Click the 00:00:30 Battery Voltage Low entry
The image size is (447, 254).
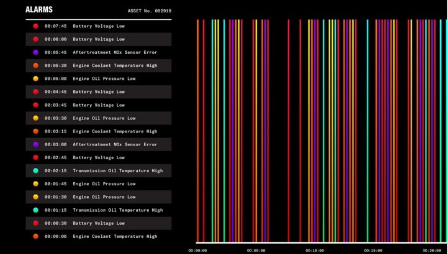pyautogui.click(x=98, y=223)
